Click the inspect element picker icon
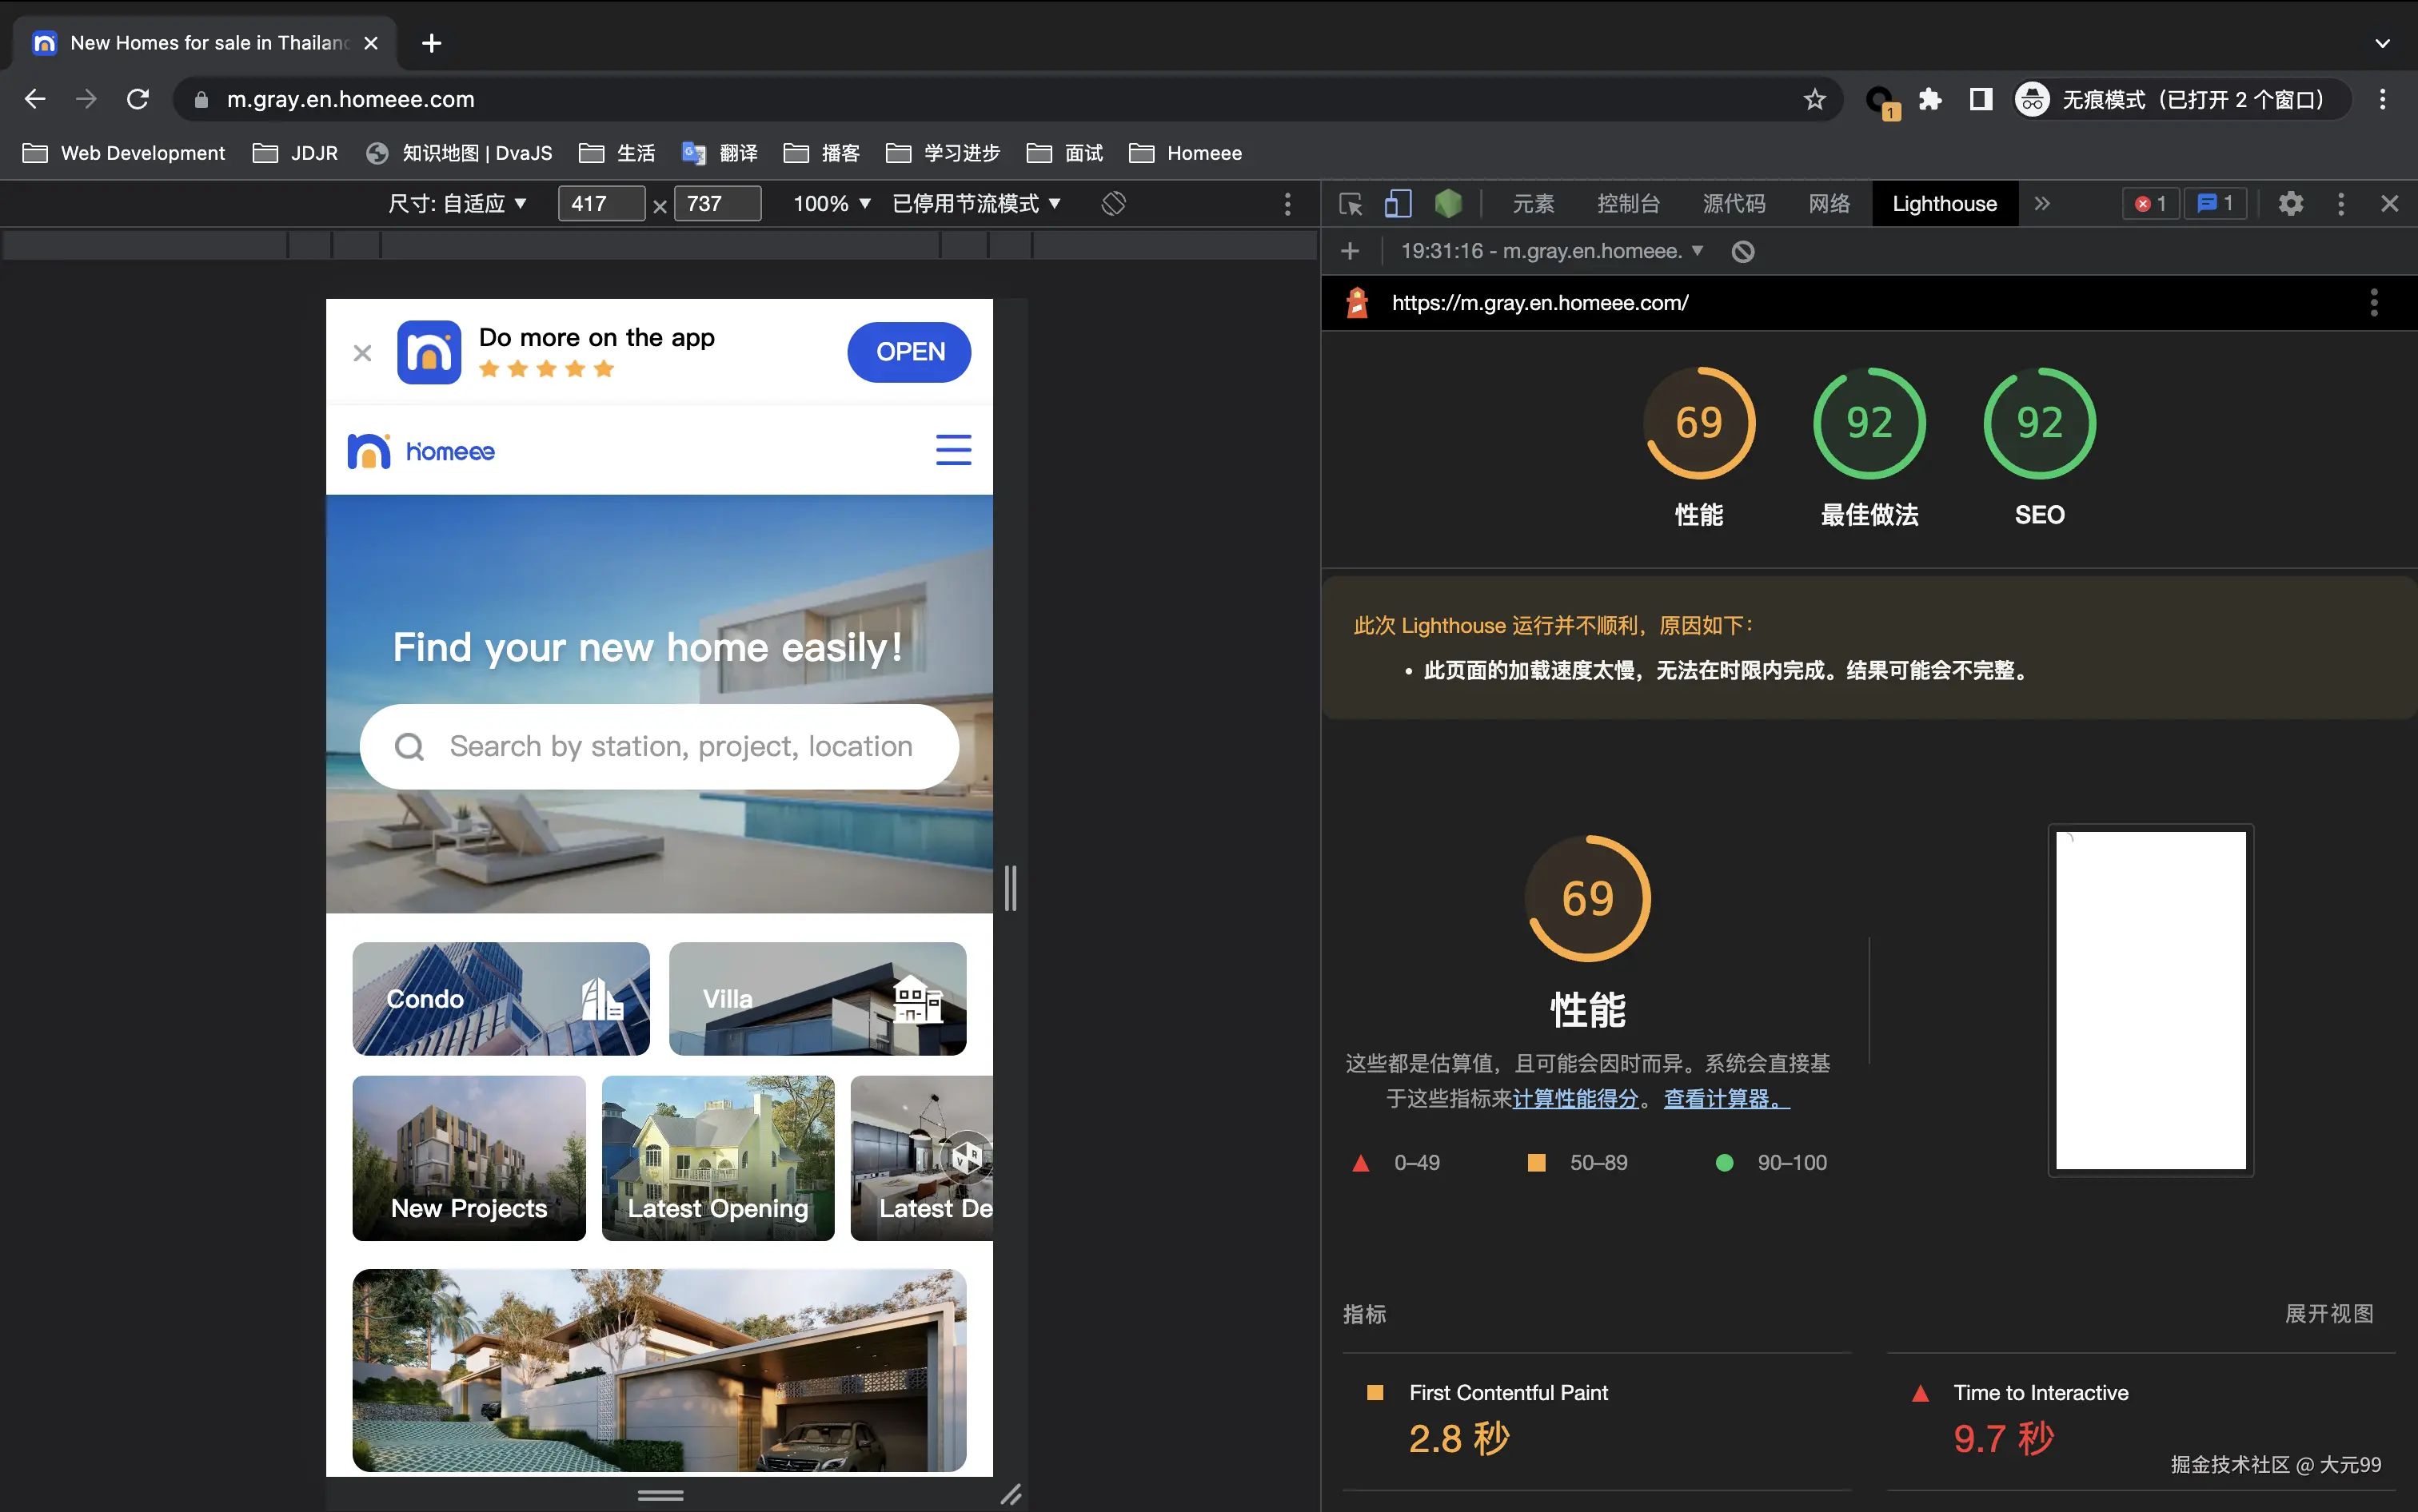Viewport: 2418px width, 1512px height. tap(1350, 204)
